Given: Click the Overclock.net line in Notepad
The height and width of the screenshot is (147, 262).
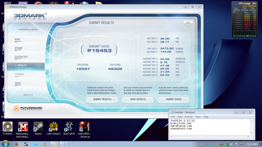Looking at the screenshot, I should coord(181,123).
